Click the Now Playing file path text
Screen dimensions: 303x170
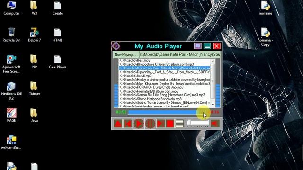click(180, 55)
